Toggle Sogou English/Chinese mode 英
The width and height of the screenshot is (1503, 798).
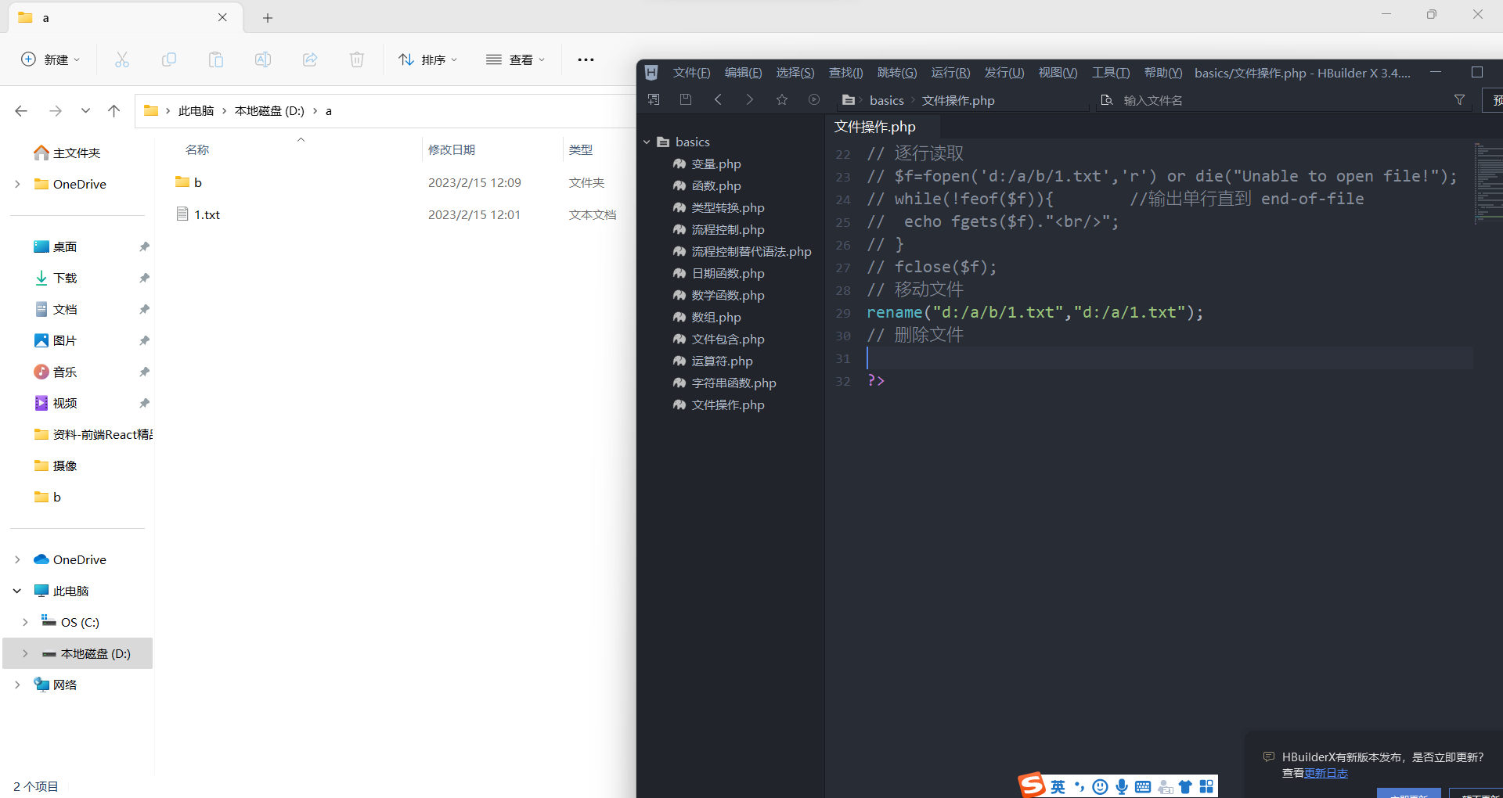click(x=1058, y=787)
